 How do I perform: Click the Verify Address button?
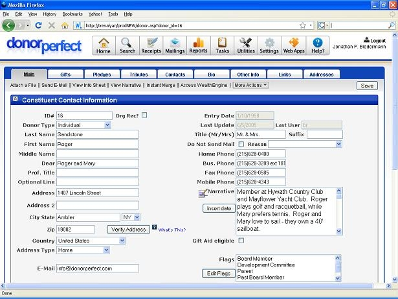[x=128, y=229]
